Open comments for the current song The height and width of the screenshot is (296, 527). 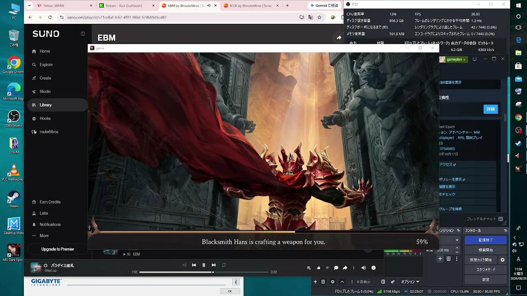click(336, 268)
